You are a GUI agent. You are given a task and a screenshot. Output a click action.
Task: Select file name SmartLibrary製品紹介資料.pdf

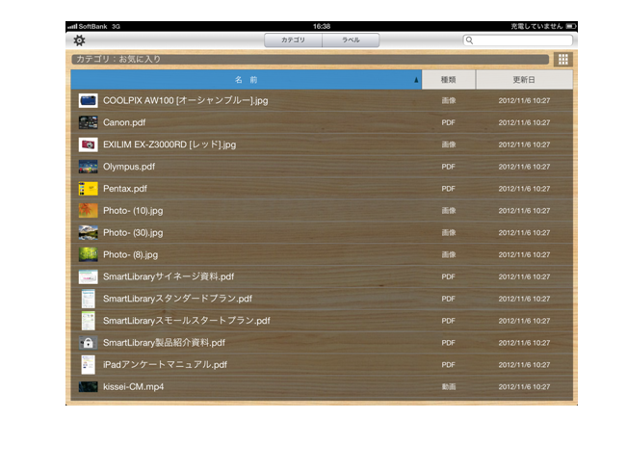coord(164,343)
